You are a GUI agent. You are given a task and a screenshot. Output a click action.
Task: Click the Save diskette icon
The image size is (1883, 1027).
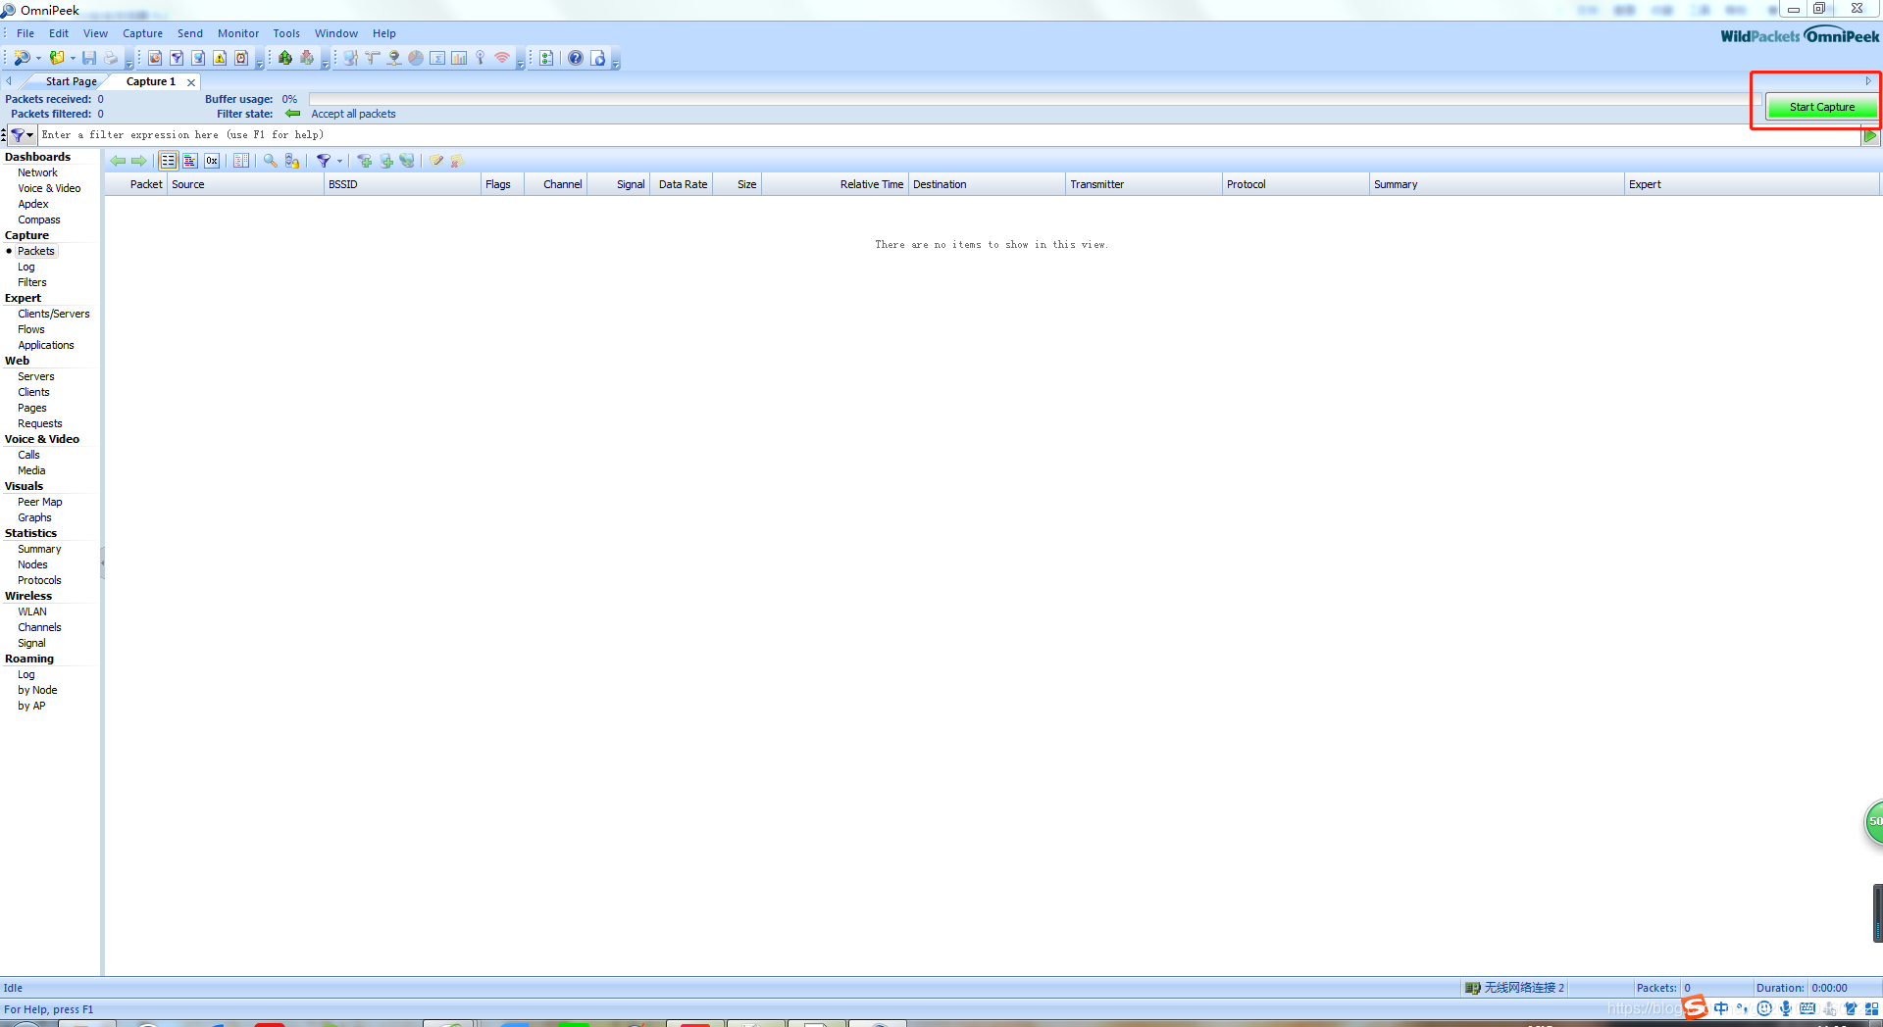click(89, 58)
